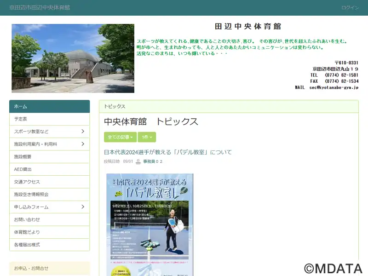368x276 pixels.
Task: Click the author avatar icon beside 事務員０２
Action: point(138,161)
